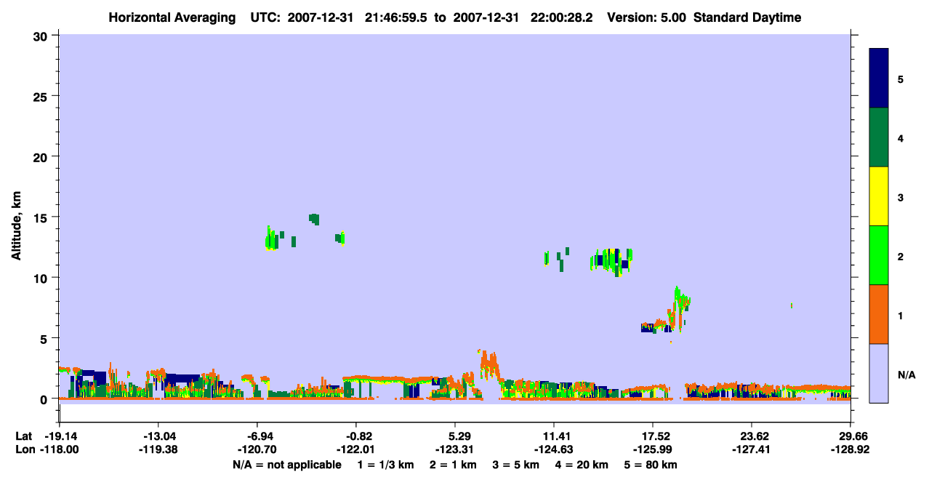Click the longitude label -127.41
The width and height of the screenshot is (945, 485).
click(x=751, y=450)
